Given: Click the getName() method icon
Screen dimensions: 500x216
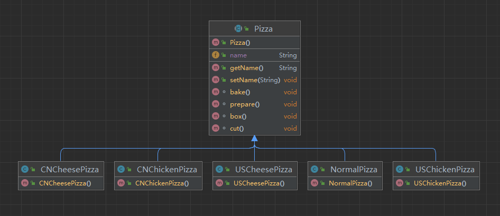Looking at the screenshot, I should pyautogui.click(x=215, y=68).
